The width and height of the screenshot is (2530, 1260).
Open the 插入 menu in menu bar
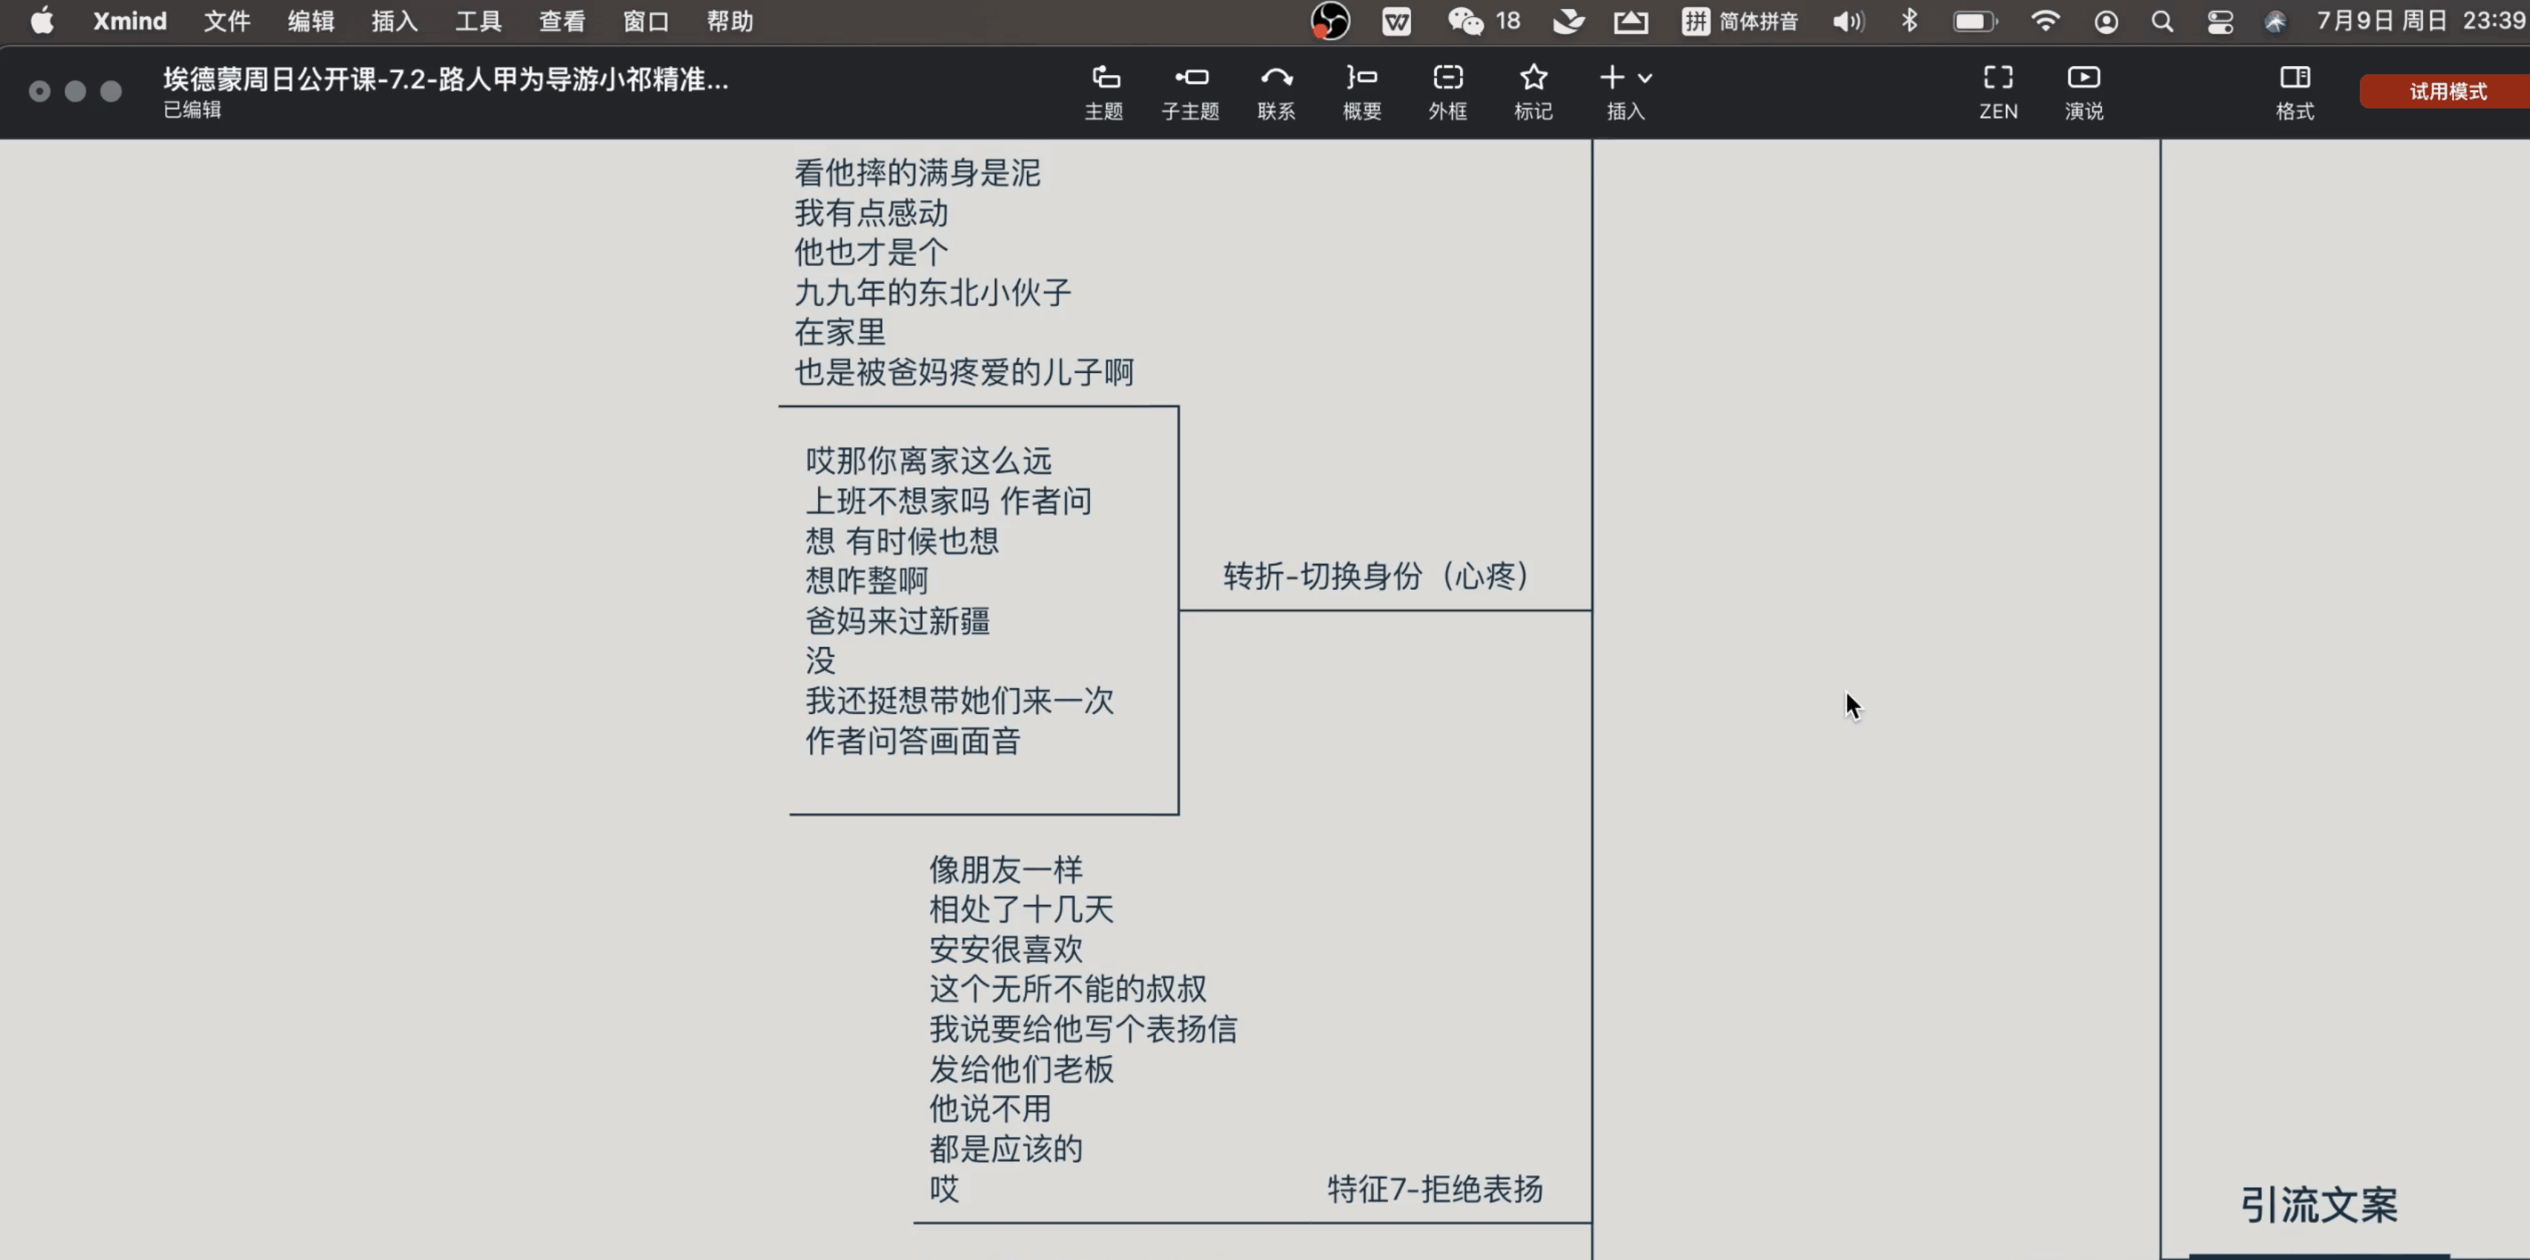point(395,21)
